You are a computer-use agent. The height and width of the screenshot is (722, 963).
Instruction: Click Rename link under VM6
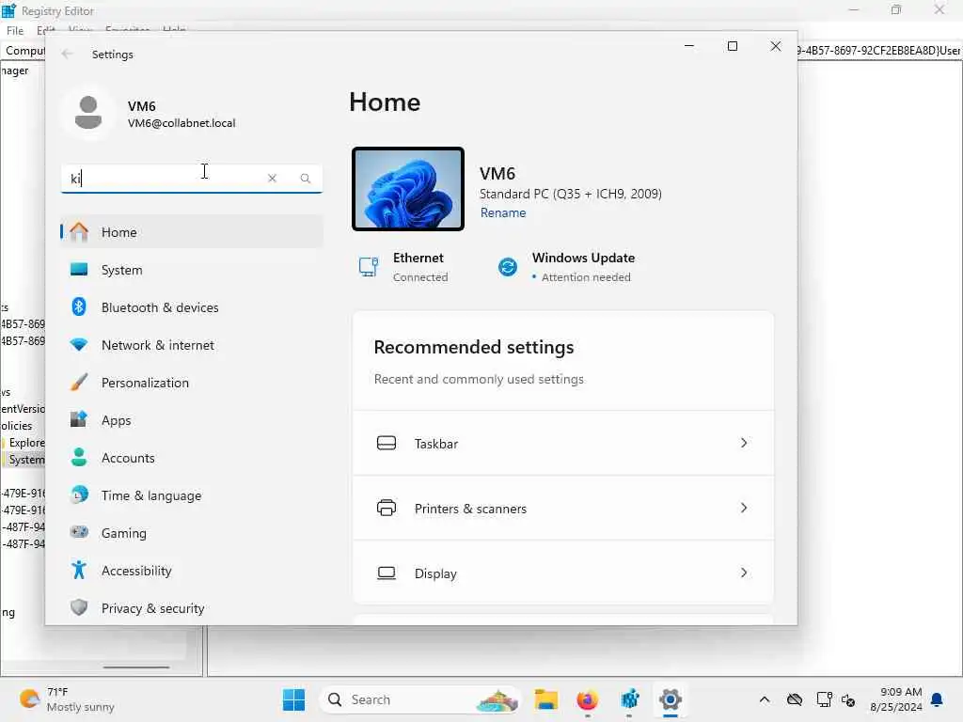click(503, 212)
